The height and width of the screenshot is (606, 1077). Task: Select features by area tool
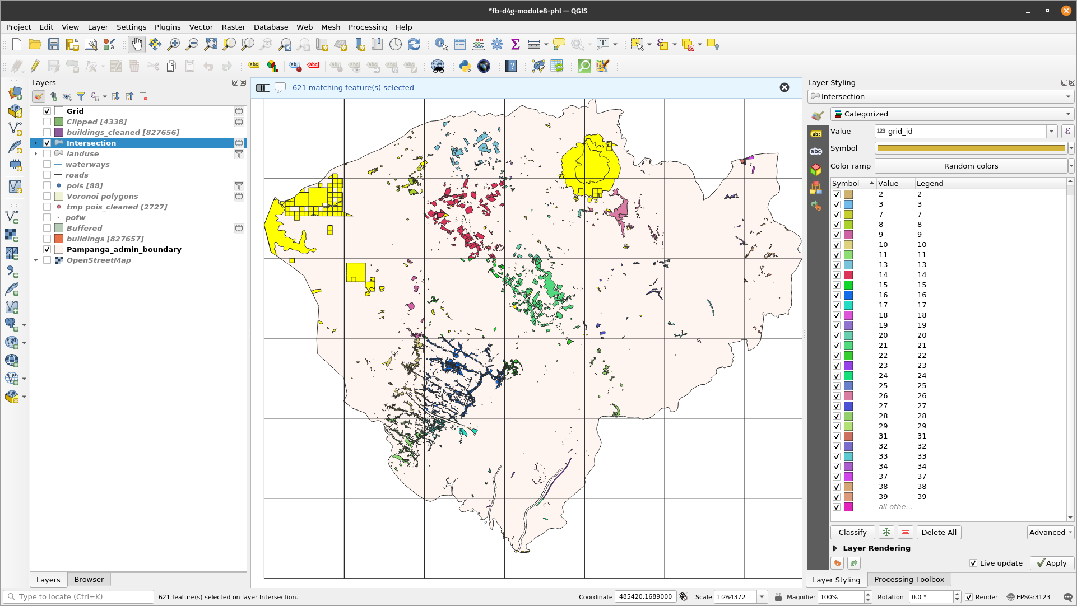point(637,45)
